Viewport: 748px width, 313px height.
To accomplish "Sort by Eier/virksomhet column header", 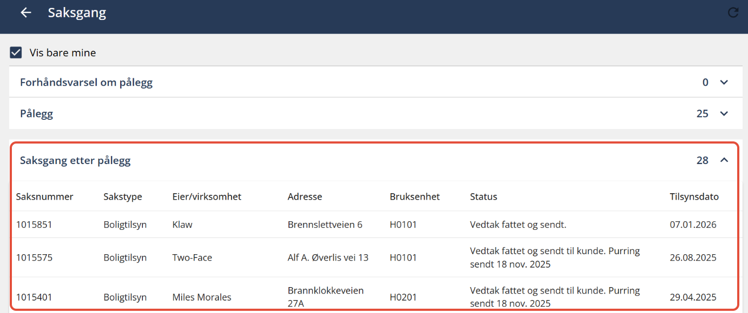I will coord(207,197).
